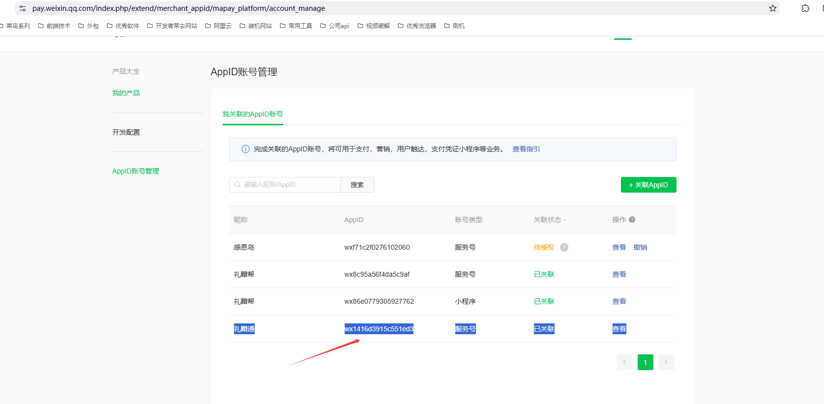824x404 pixels.
Task: Open the 开发者常去网站 bookmark folder
Action: (172, 26)
